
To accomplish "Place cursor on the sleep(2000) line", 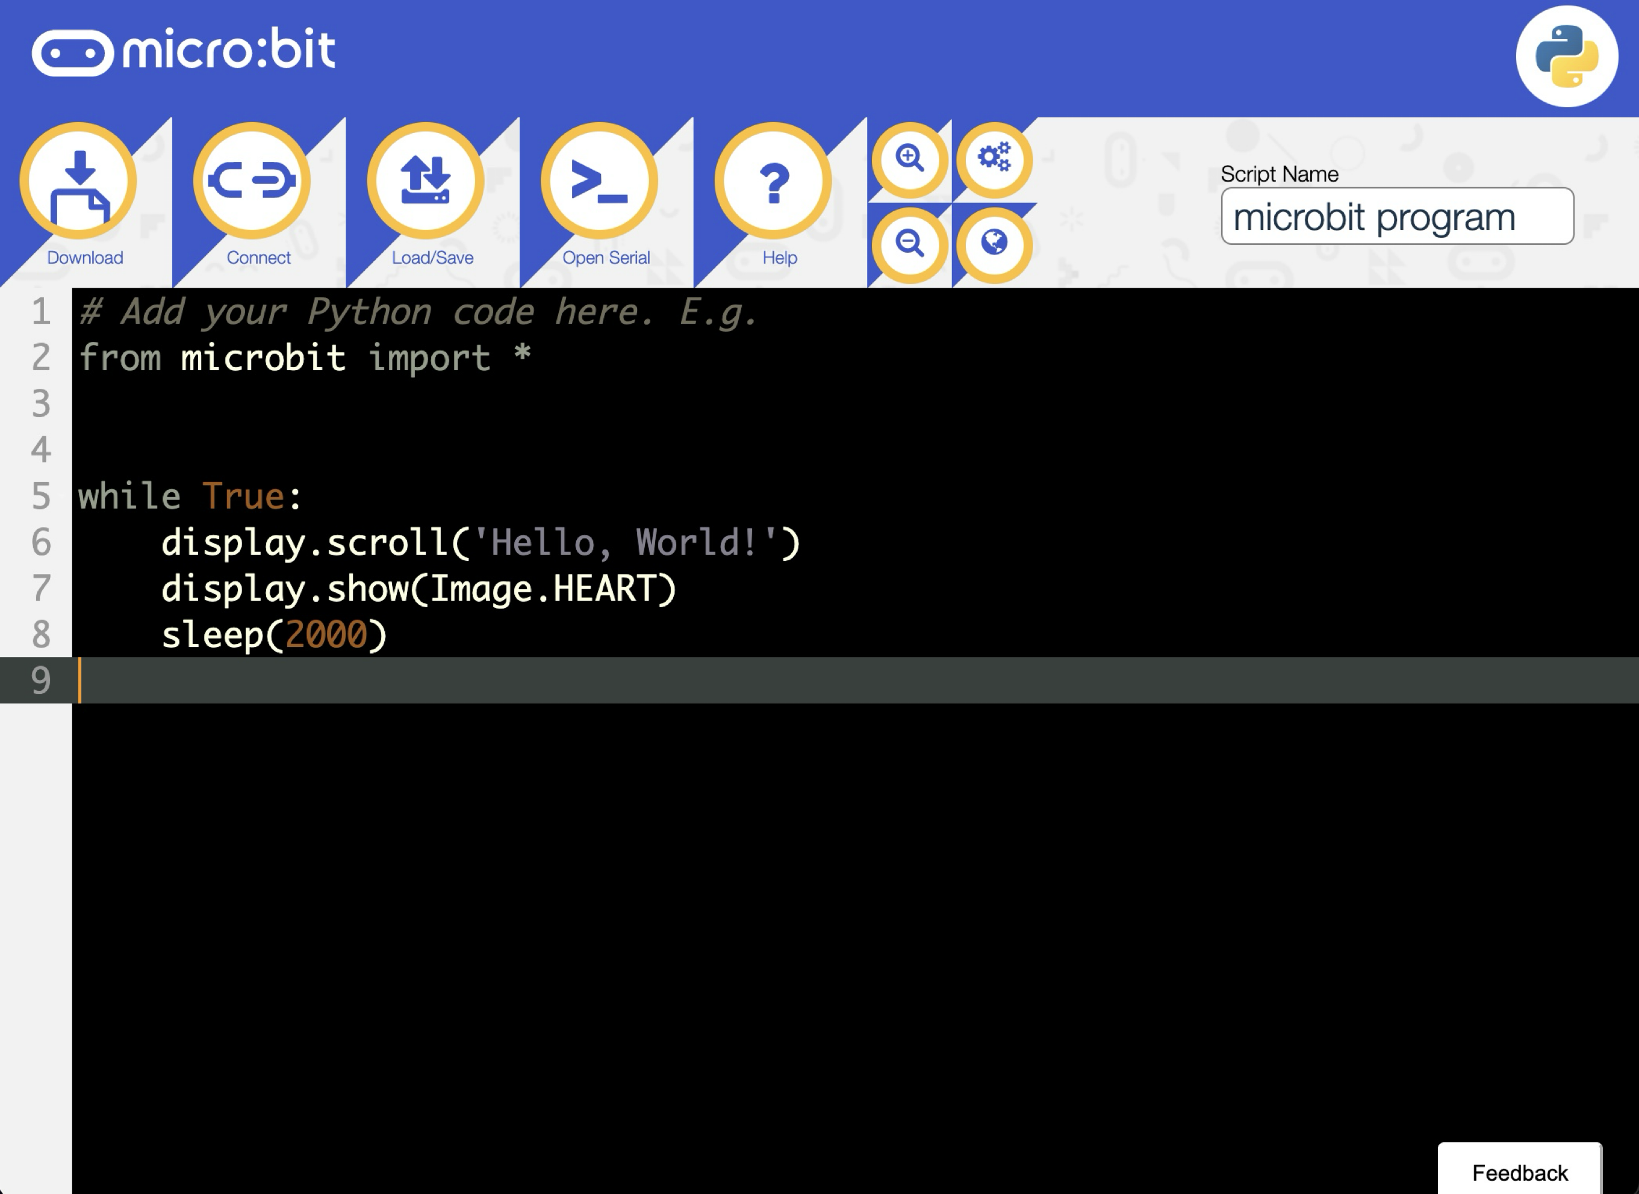I will (x=275, y=636).
